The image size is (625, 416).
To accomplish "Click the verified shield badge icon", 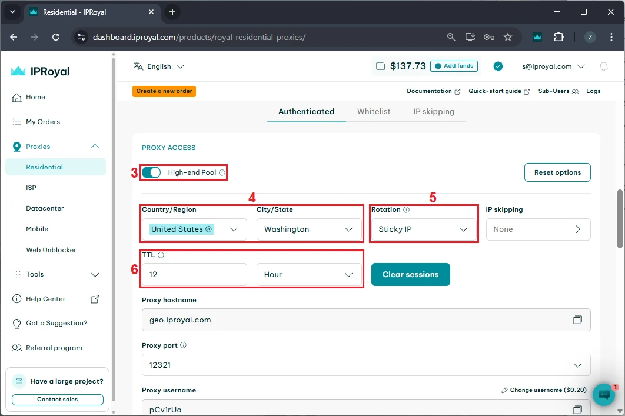I will [x=498, y=66].
